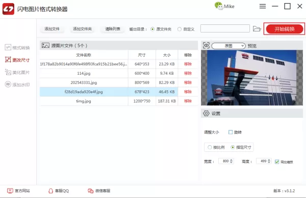Open the 官方网站 link
The height and width of the screenshot is (198, 306).
18,191
